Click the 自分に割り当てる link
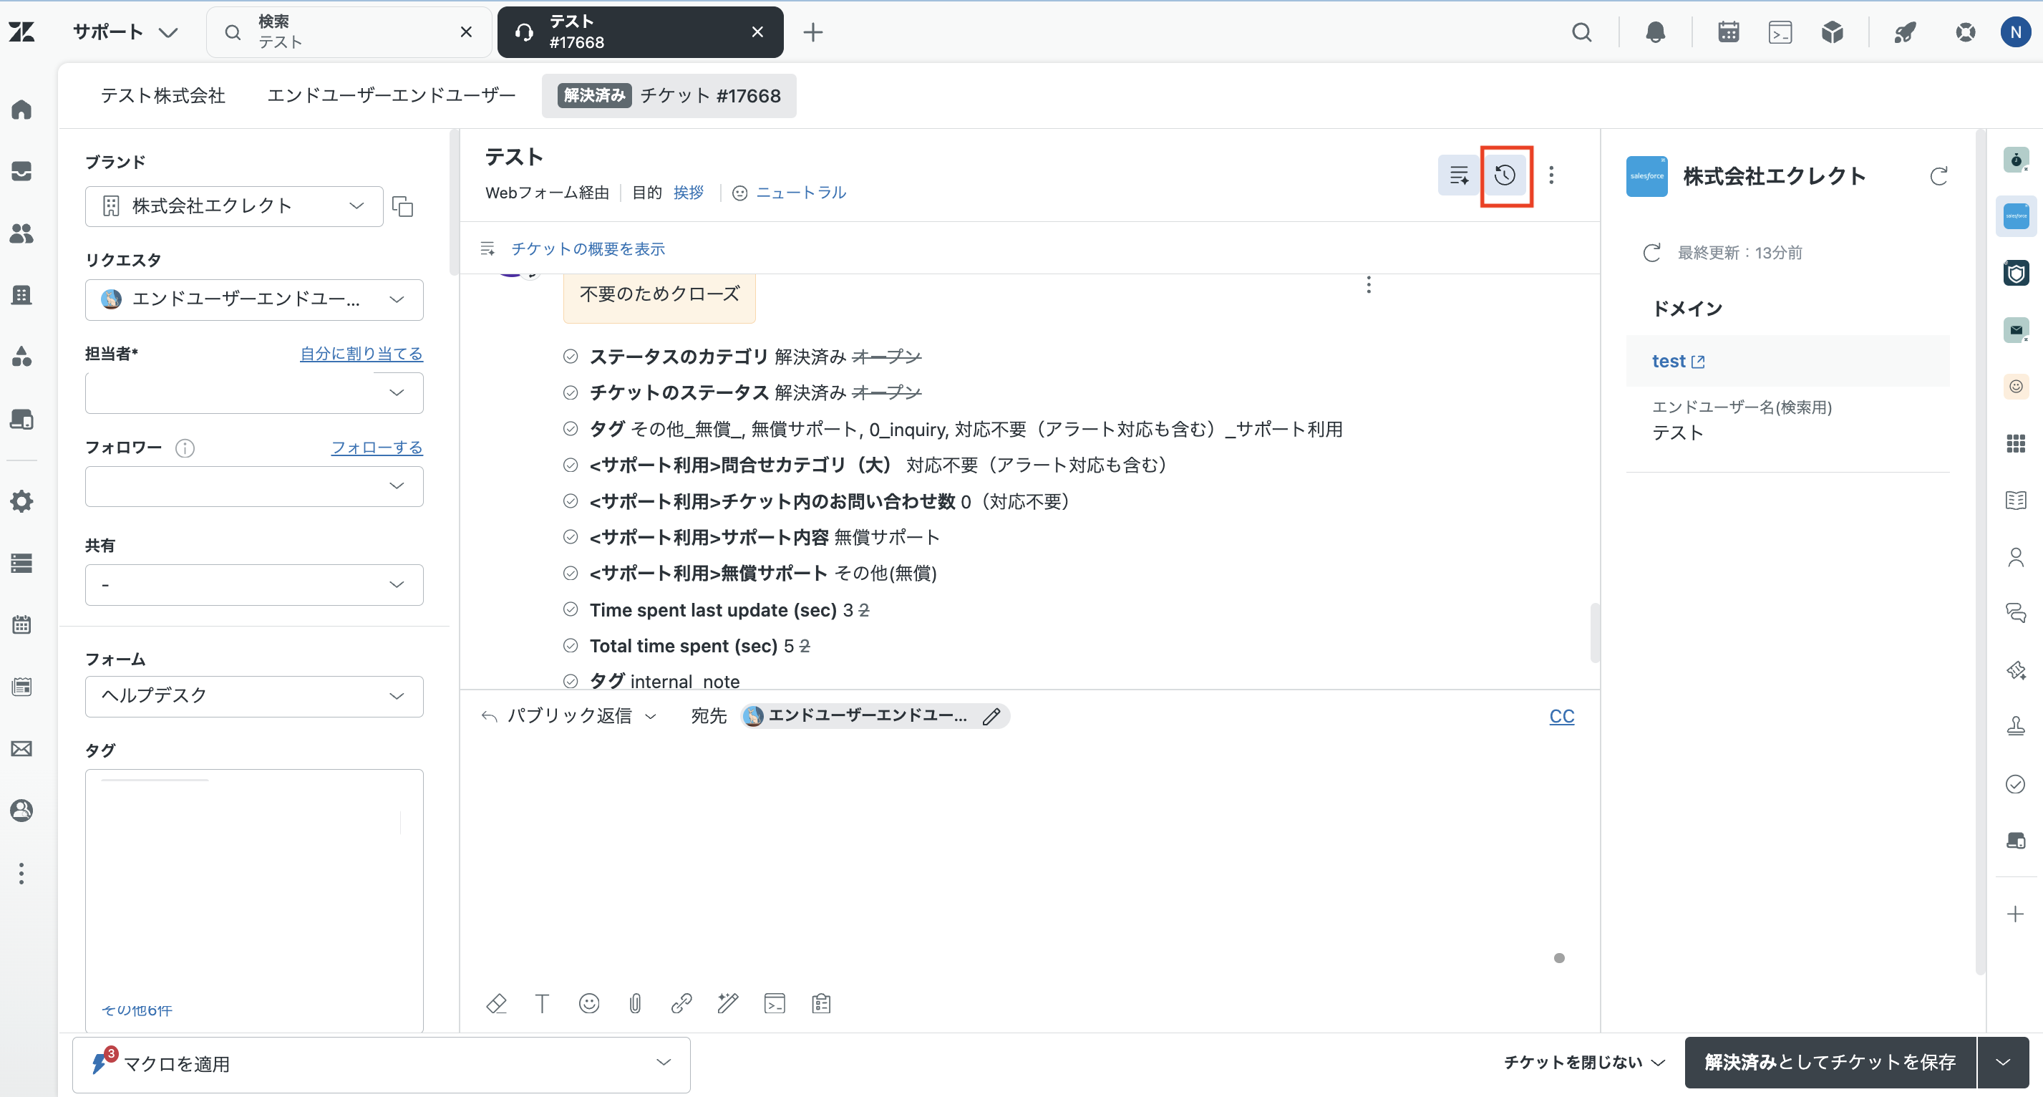The height and width of the screenshot is (1097, 2043). click(x=361, y=354)
